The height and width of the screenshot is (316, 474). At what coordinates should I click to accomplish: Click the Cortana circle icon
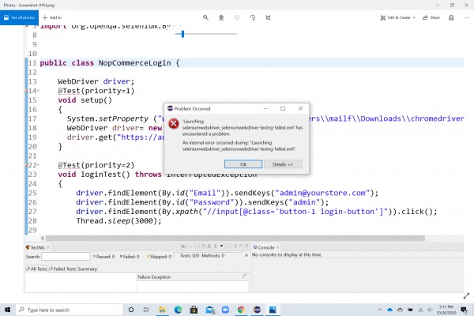pos(131,310)
